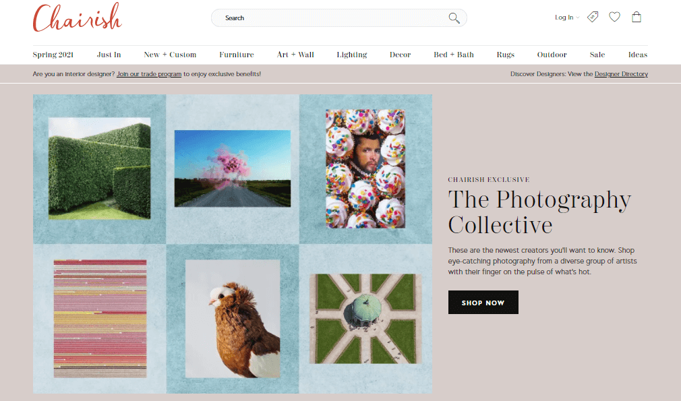Open the Lighting menu
The height and width of the screenshot is (401, 681).
click(x=352, y=55)
